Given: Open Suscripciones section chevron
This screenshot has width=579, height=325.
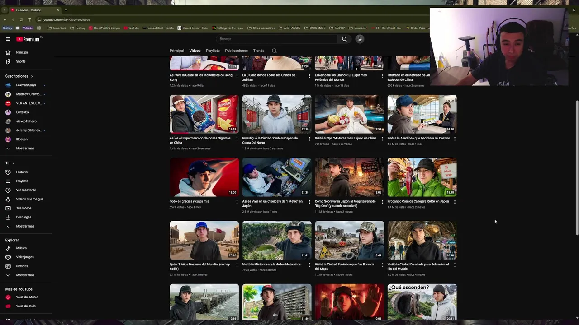Looking at the screenshot, I should [32, 76].
